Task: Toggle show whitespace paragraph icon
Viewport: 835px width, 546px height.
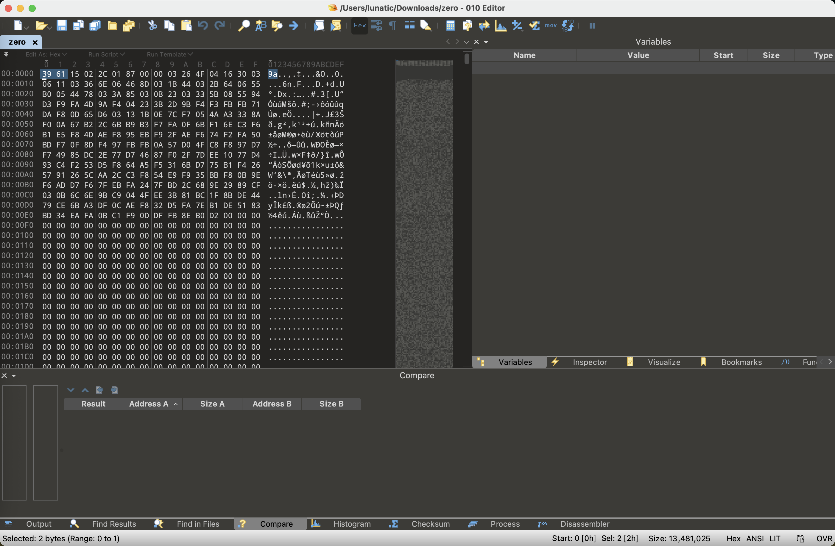Action: click(392, 26)
